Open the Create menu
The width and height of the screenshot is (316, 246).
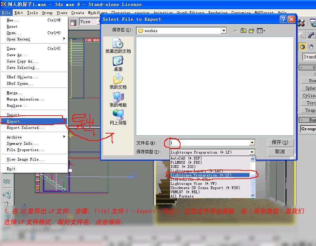(78, 13)
